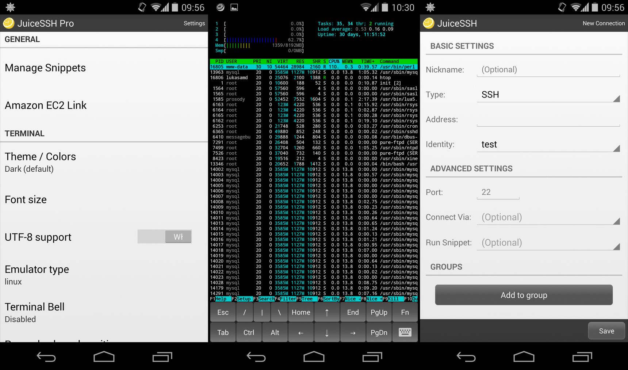Tap the down arrow terminal key
The height and width of the screenshot is (370, 628).
point(327,332)
